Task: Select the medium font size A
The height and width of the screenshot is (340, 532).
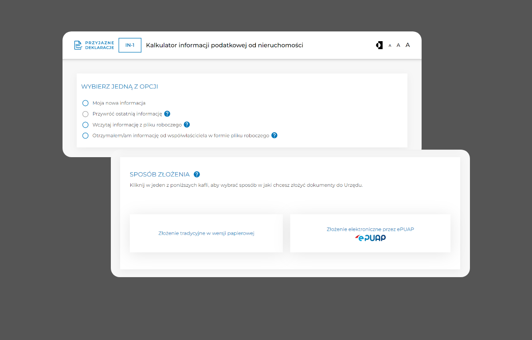Action: pyautogui.click(x=398, y=45)
